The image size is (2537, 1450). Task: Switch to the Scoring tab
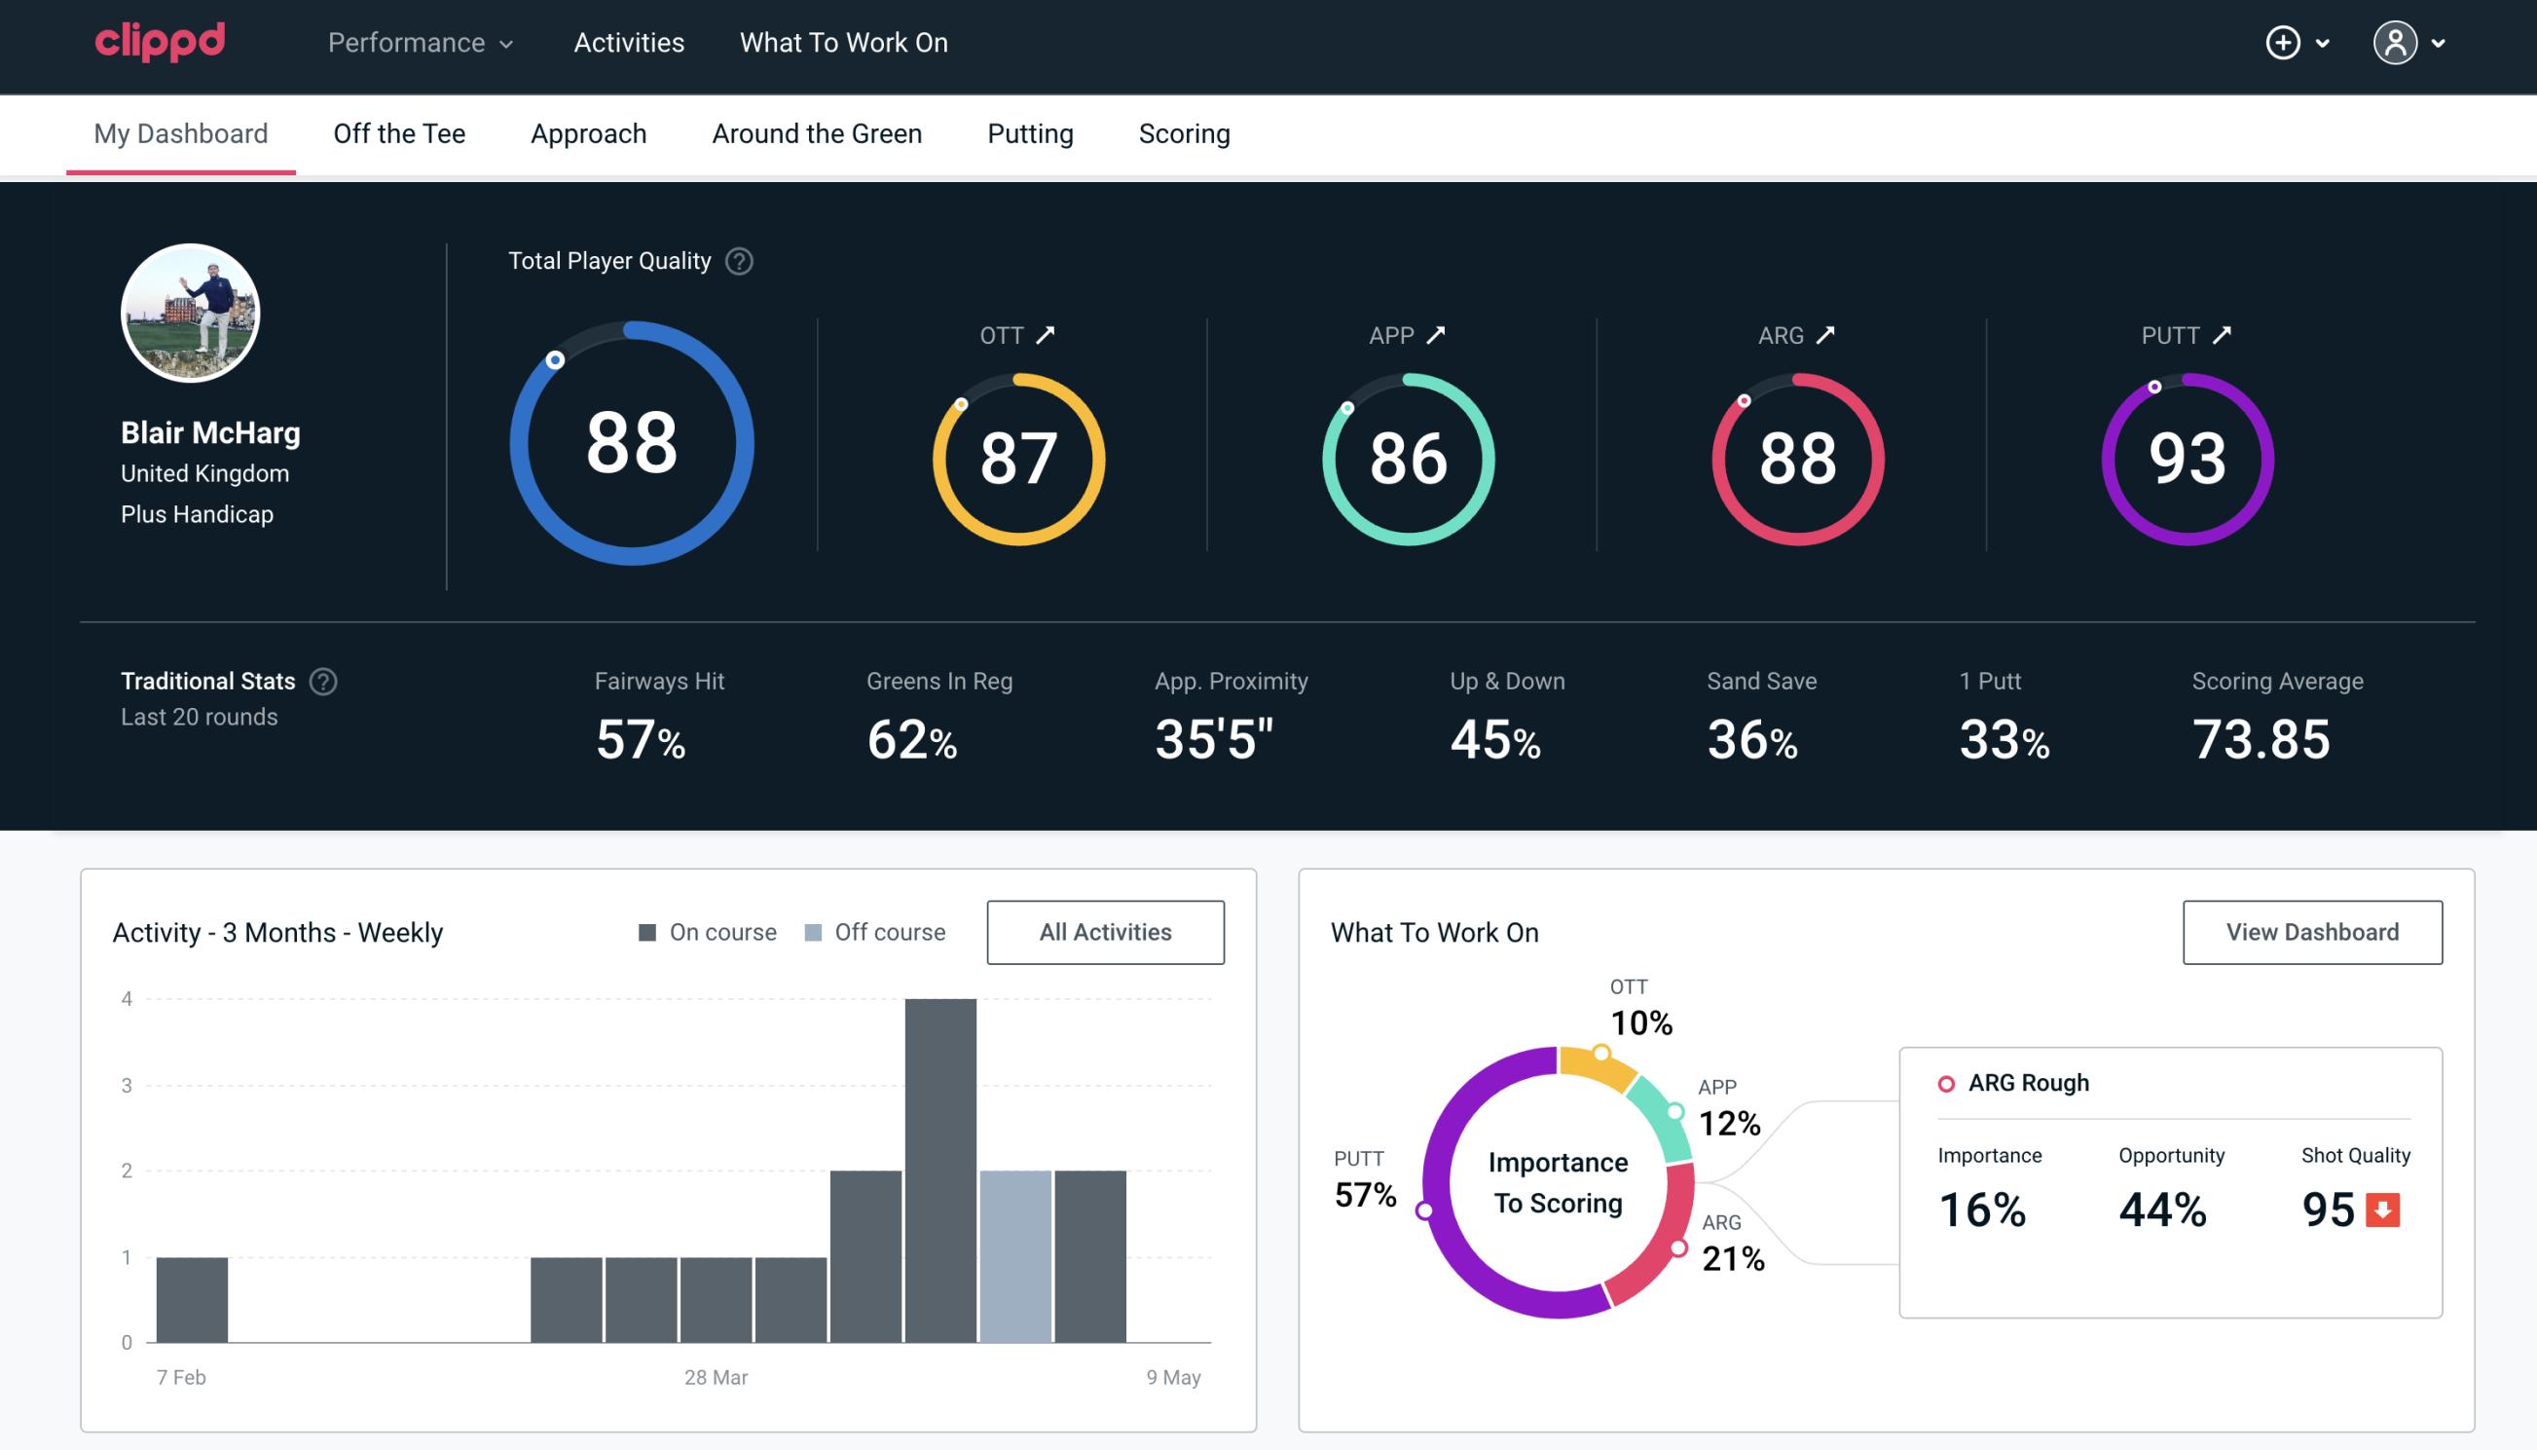1185,132
